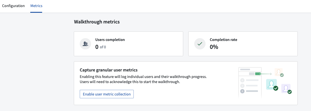Click step 1 circle in illustration

pyautogui.click(x=242, y=80)
